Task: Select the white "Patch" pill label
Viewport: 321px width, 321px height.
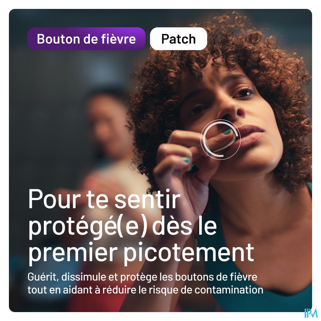Action: [x=179, y=39]
